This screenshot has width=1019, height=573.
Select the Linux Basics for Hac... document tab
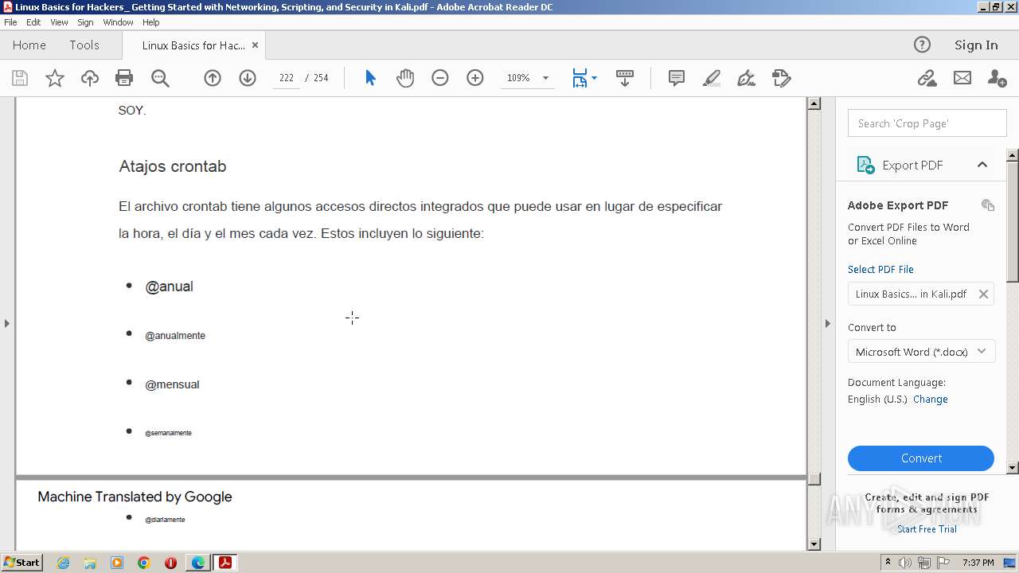[193, 45]
